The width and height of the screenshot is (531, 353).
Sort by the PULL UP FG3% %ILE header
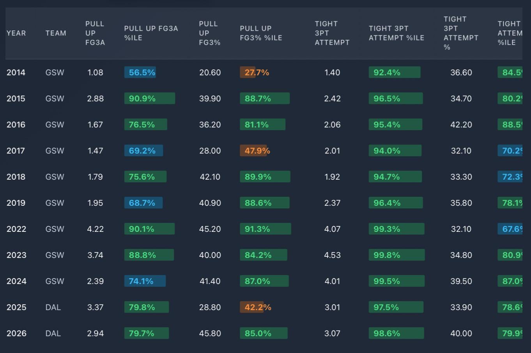click(x=260, y=33)
